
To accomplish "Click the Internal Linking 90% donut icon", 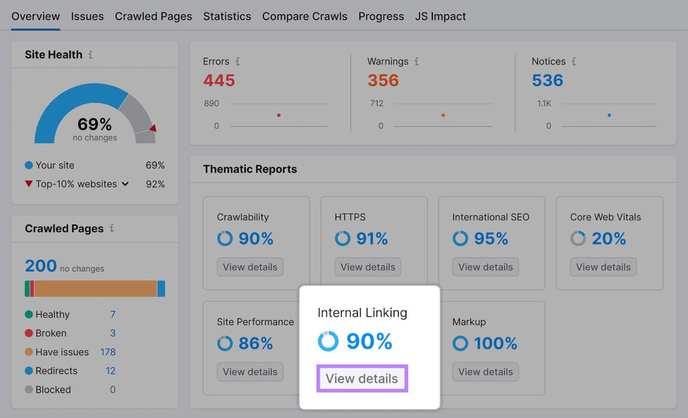I will (x=328, y=342).
